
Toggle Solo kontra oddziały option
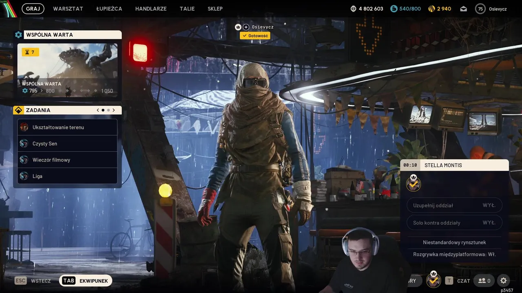click(x=454, y=223)
